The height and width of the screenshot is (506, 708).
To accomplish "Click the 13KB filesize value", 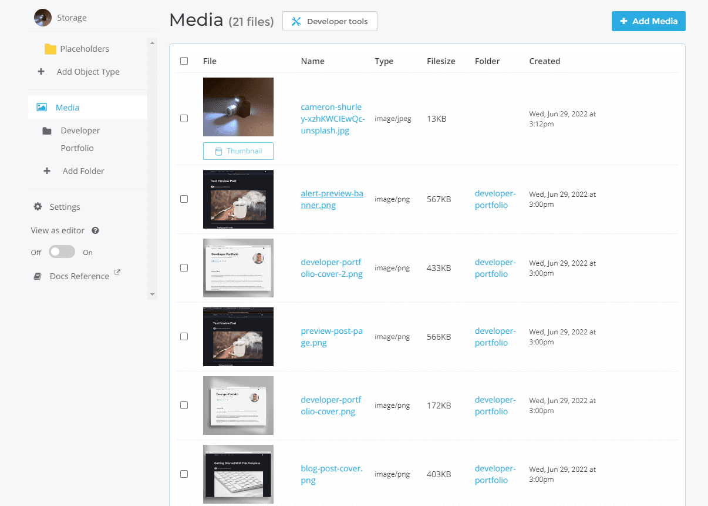I will tap(437, 119).
